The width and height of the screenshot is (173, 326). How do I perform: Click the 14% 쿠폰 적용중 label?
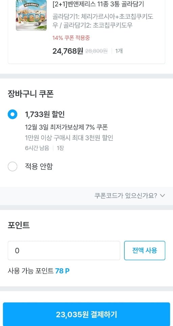(71, 38)
